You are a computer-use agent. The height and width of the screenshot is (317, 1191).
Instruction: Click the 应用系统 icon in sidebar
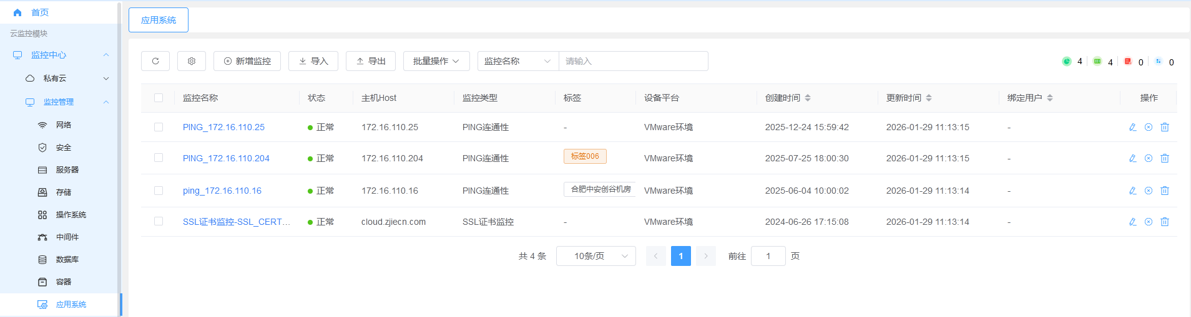[x=42, y=305]
